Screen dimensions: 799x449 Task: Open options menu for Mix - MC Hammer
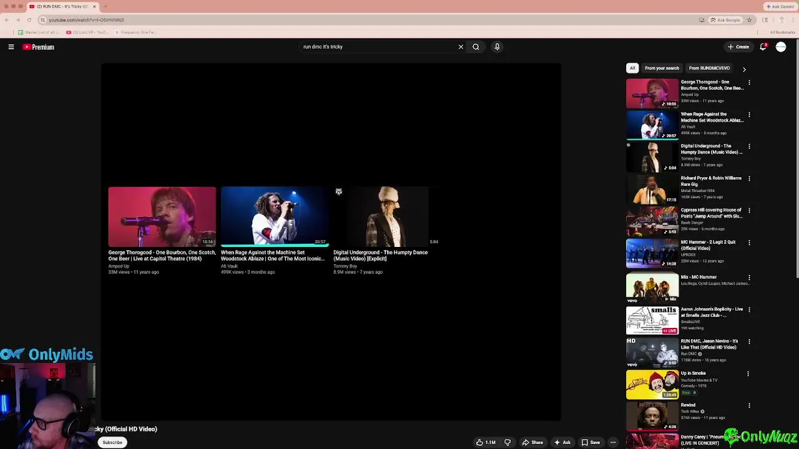point(749,278)
